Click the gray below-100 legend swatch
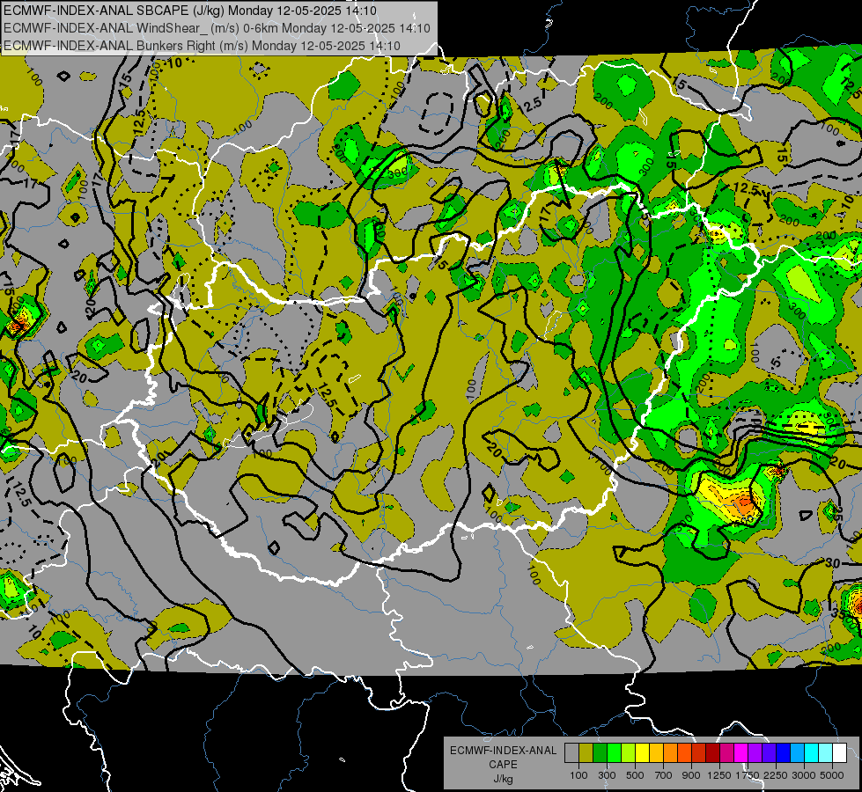Image resolution: width=862 pixels, height=792 pixels. click(x=571, y=753)
